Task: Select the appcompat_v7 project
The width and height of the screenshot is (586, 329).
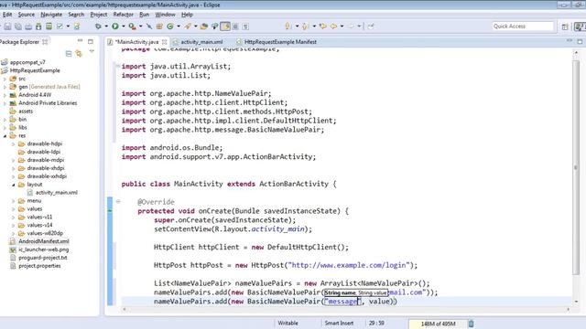Action: pos(23,62)
